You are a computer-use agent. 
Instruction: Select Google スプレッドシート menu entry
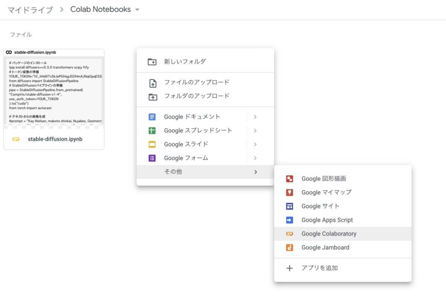point(205,130)
